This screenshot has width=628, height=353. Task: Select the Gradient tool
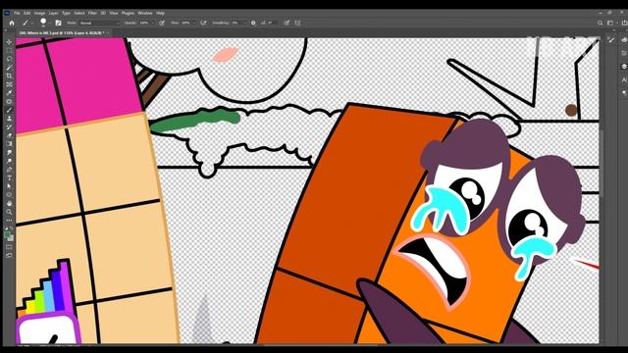click(9, 144)
